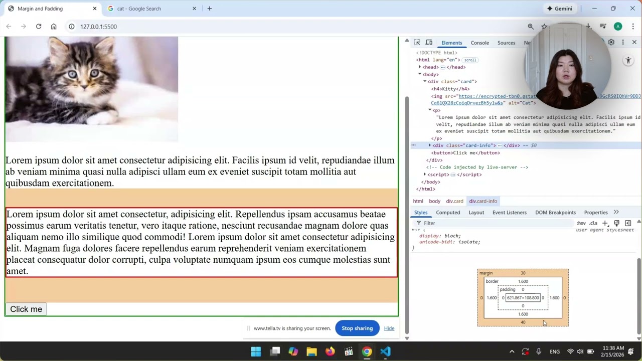
Task: Toggle the device toolbar icon
Action: coord(429,43)
